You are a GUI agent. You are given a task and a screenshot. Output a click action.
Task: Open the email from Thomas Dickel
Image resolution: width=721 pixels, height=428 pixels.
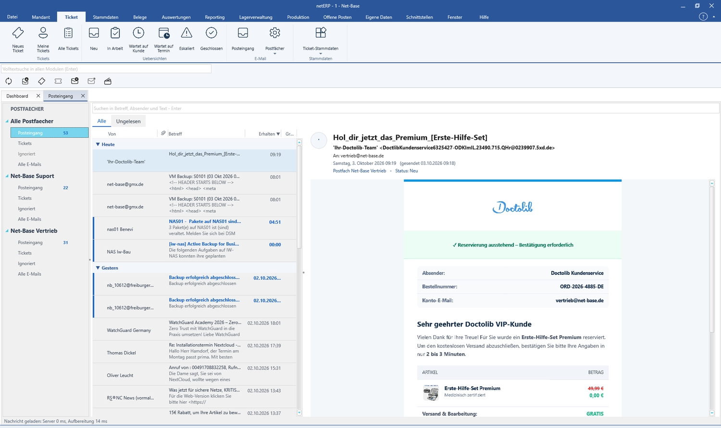point(195,352)
